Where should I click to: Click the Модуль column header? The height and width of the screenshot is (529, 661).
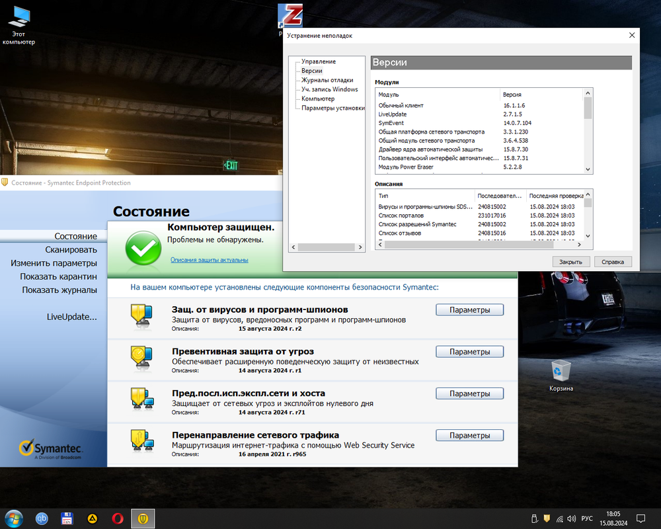coord(437,95)
